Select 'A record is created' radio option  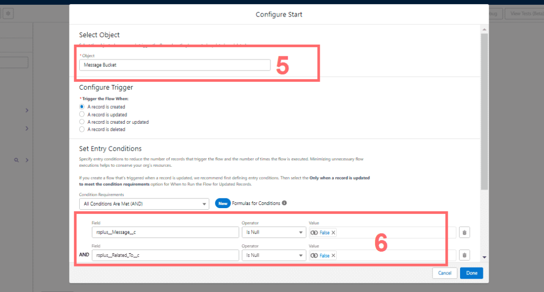pos(82,107)
